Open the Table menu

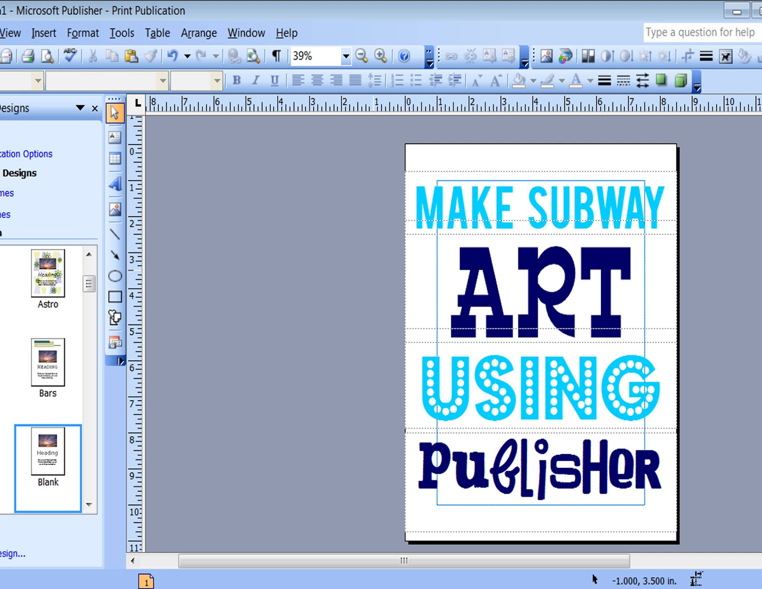click(157, 32)
